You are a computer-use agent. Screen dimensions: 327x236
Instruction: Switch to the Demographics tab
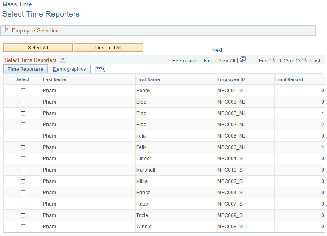(x=69, y=69)
